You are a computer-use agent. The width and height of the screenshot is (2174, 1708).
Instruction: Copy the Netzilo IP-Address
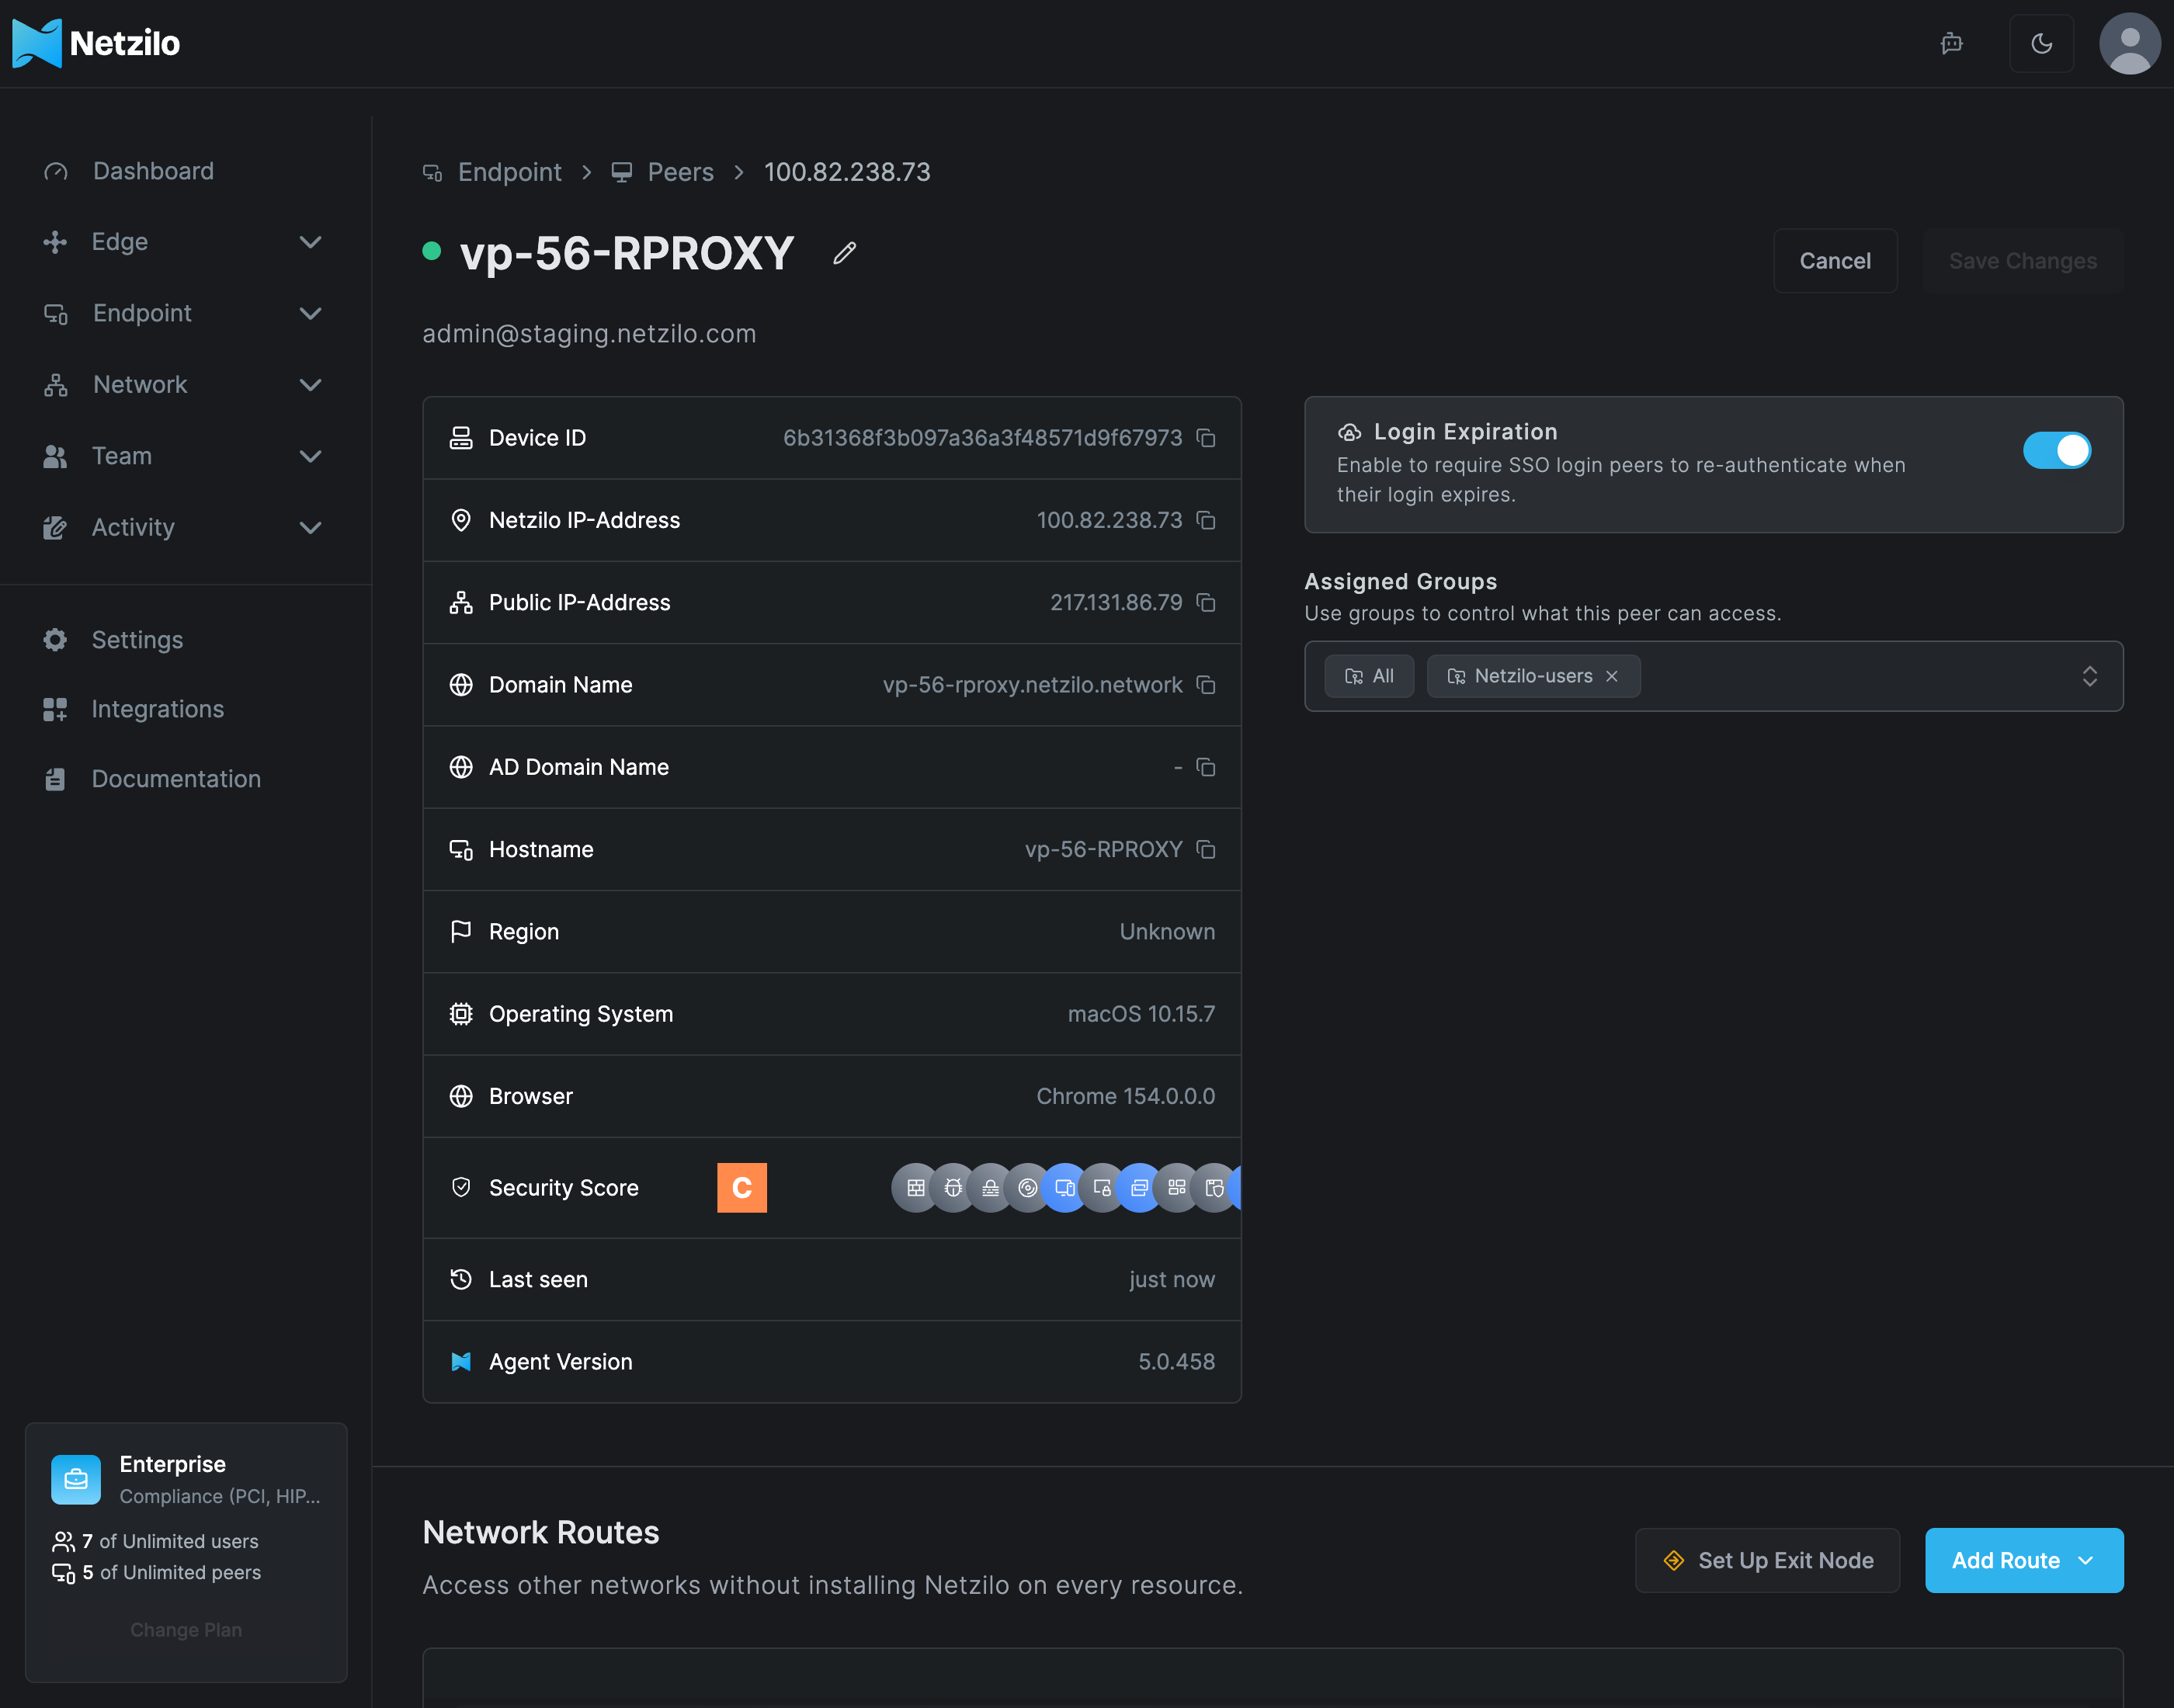click(1206, 520)
